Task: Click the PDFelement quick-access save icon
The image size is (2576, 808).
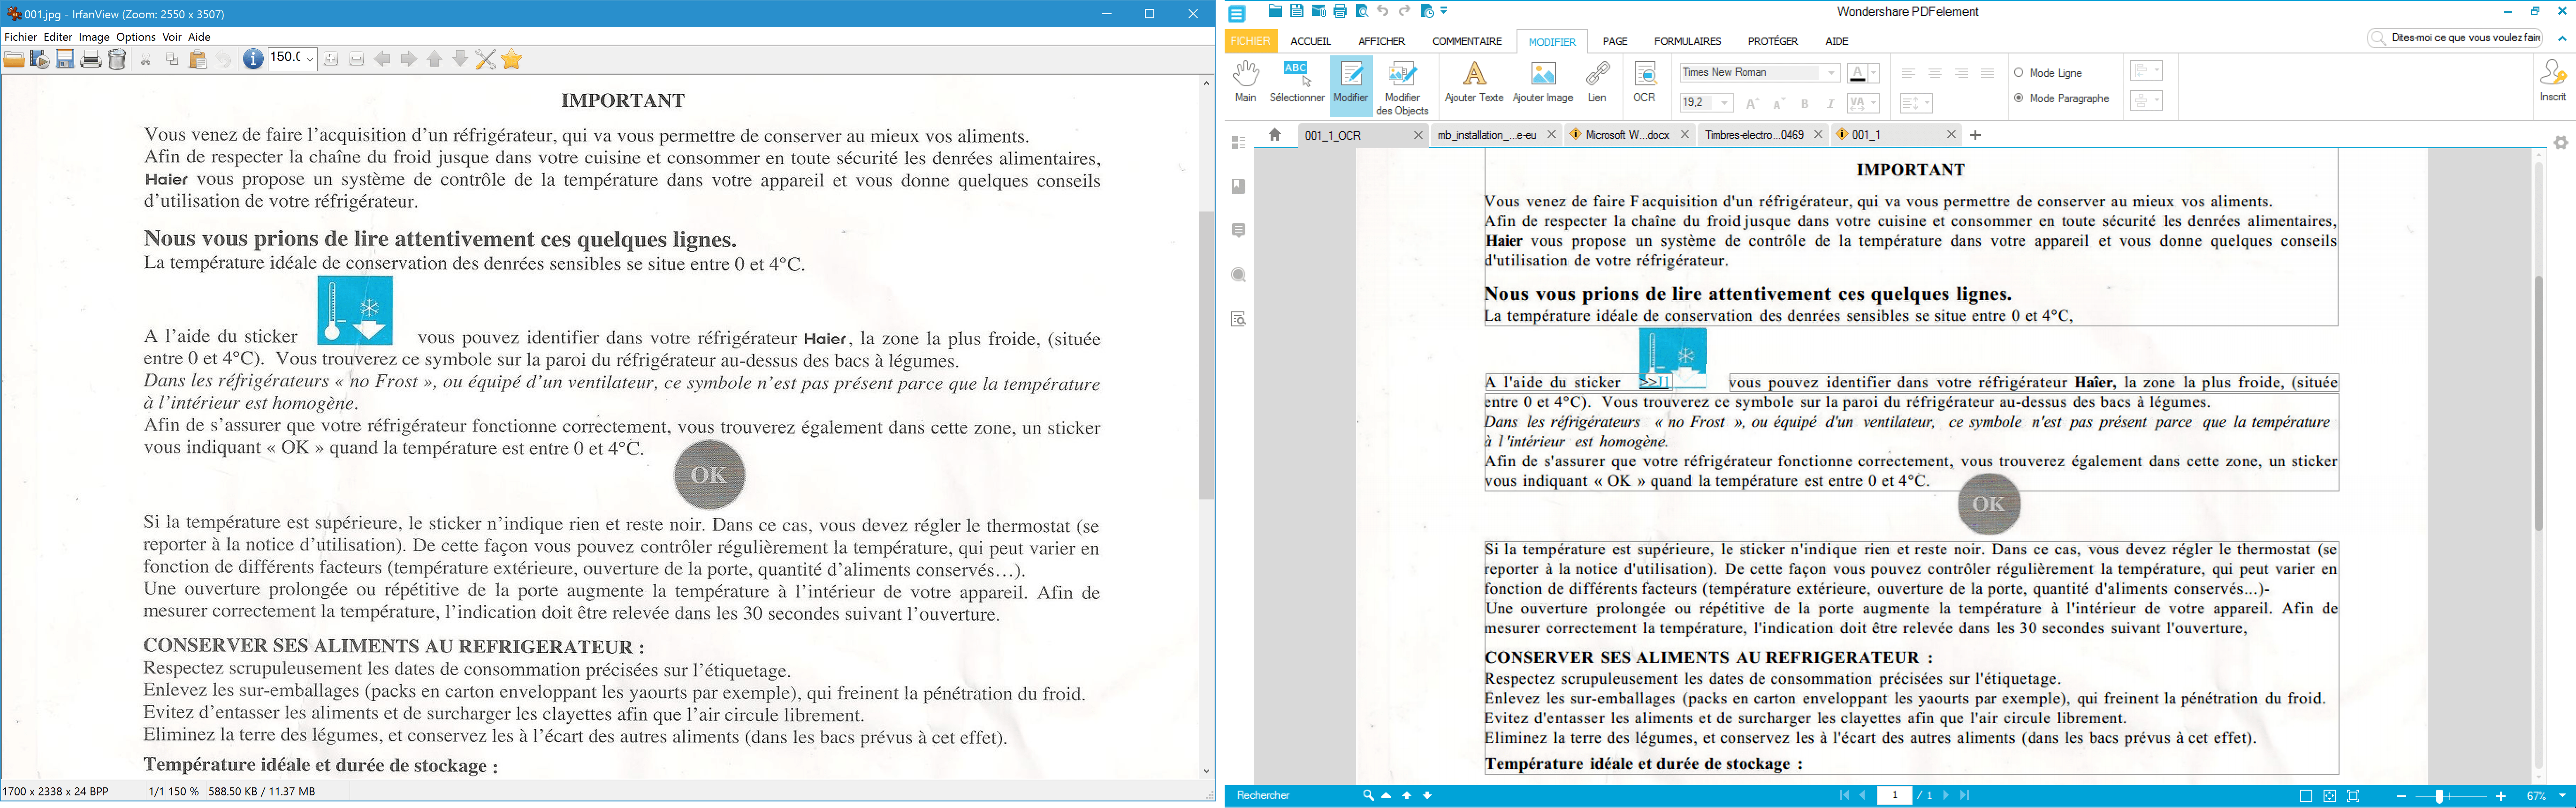Action: tap(1297, 11)
